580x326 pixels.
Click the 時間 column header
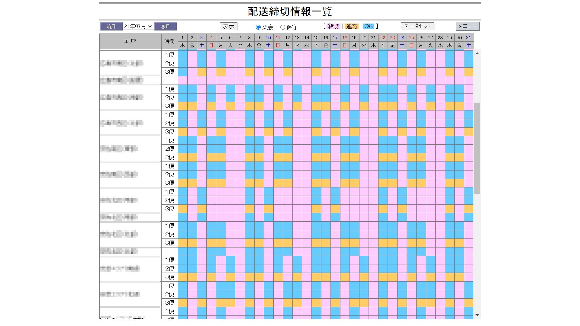coord(169,41)
